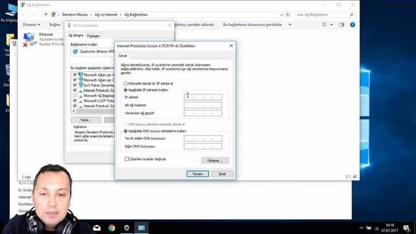Switch to large icons view in status bar
Image resolution: width=416 pixels, height=234 pixels.
pos(355,177)
